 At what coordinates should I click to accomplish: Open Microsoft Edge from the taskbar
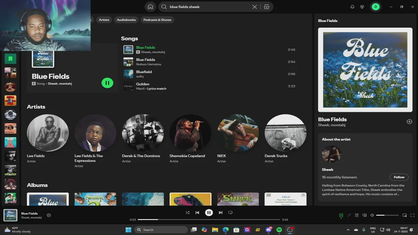pyautogui.click(x=226, y=230)
